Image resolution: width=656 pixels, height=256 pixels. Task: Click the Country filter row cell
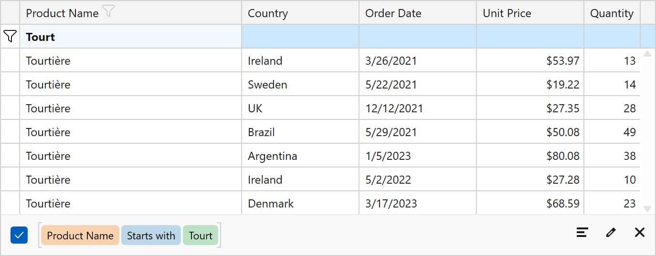[x=300, y=37]
